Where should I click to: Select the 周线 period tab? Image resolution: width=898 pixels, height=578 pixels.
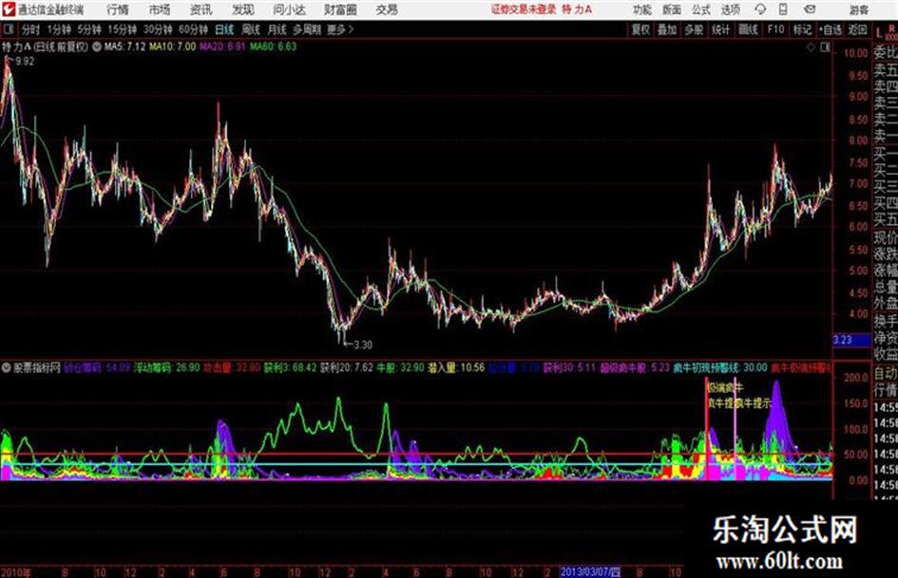(251, 29)
